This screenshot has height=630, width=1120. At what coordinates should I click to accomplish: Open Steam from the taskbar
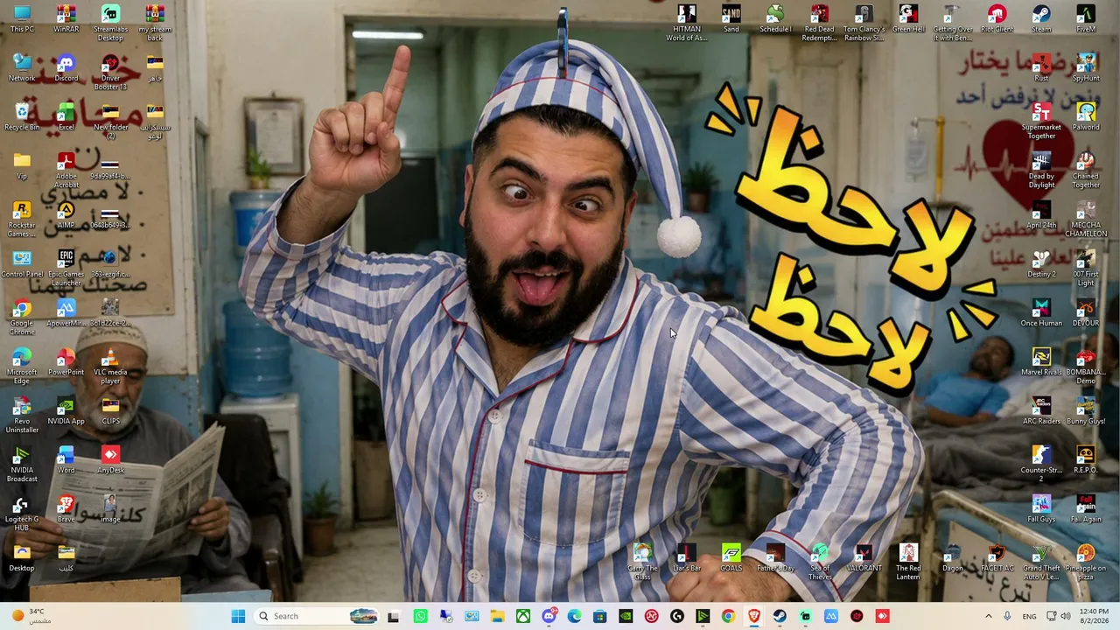click(780, 616)
